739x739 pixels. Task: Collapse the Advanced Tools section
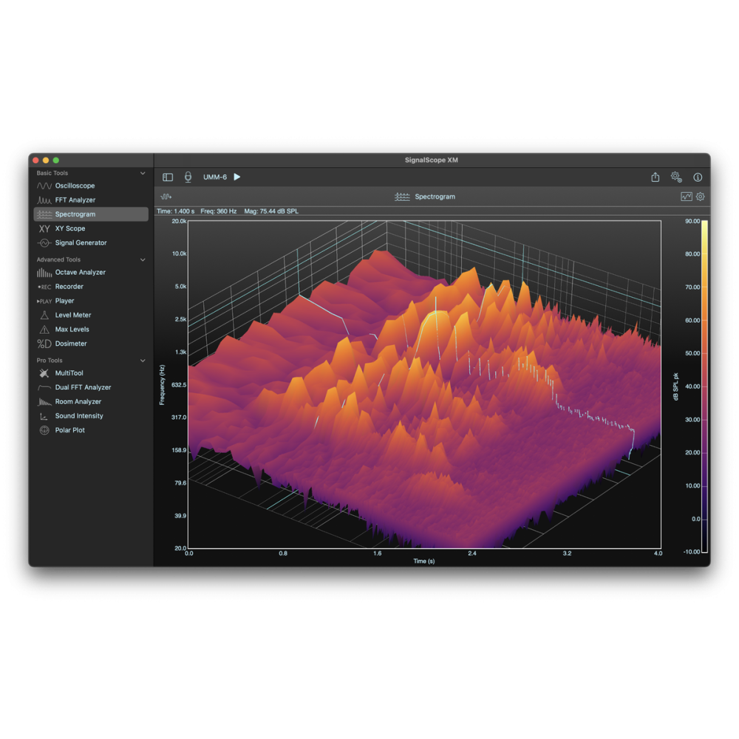(x=143, y=260)
